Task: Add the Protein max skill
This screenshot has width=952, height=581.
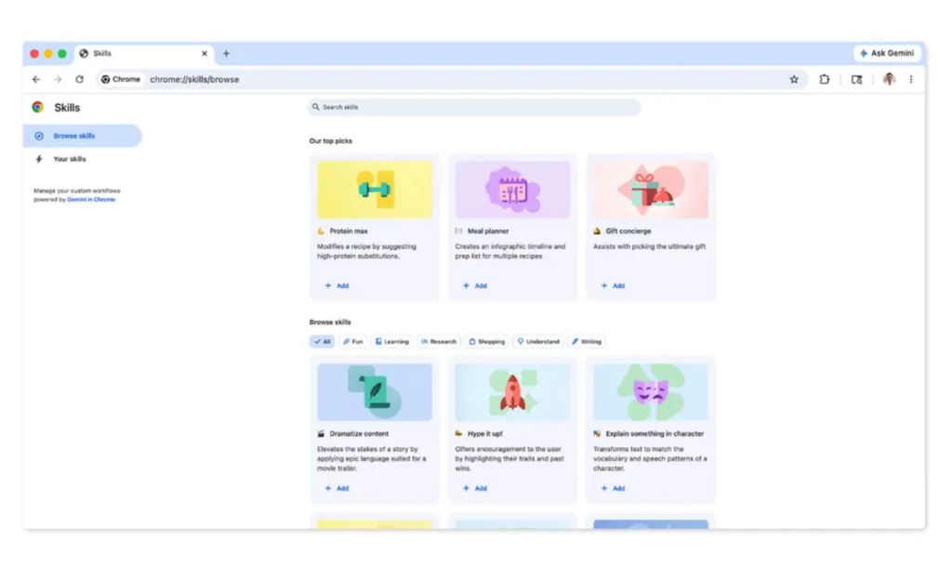Action: click(x=337, y=286)
